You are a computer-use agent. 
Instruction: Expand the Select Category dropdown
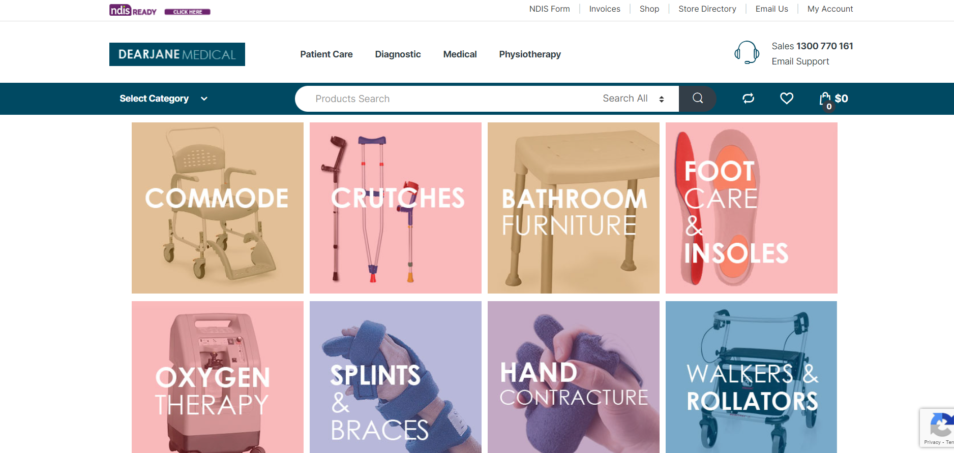pyautogui.click(x=163, y=99)
